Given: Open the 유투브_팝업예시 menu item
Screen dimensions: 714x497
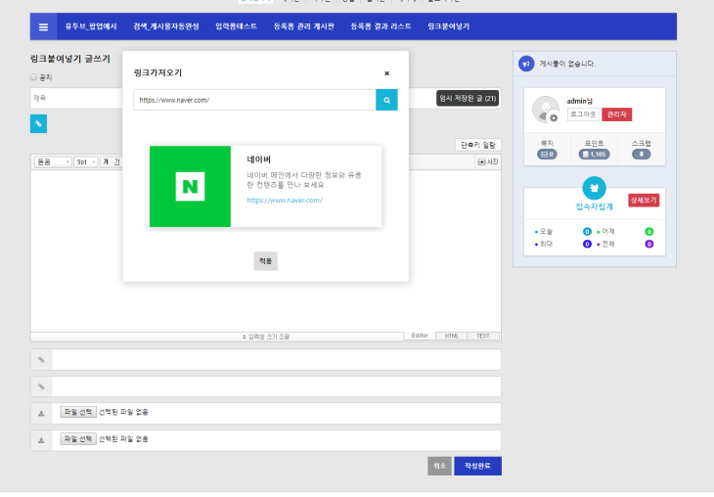Looking at the screenshot, I should click(91, 26).
